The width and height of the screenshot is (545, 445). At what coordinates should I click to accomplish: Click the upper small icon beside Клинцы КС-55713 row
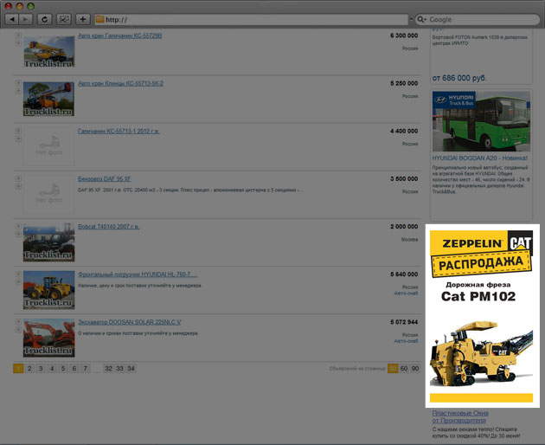click(18, 83)
